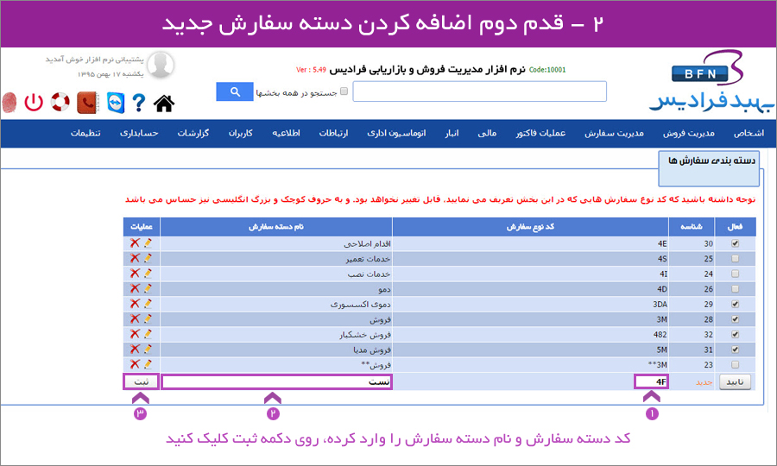Delete the فروش row with code 3M
The width and height of the screenshot is (777, 466).
coord(135,318)
